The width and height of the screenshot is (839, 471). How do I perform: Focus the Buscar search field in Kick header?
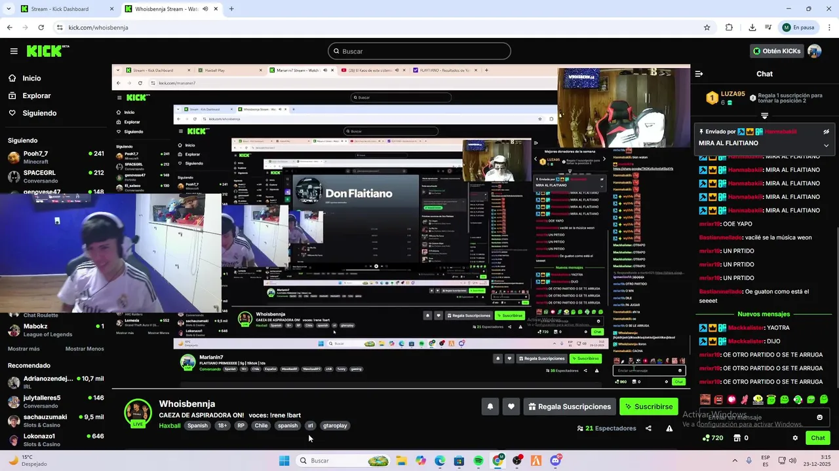click(419, 51)
